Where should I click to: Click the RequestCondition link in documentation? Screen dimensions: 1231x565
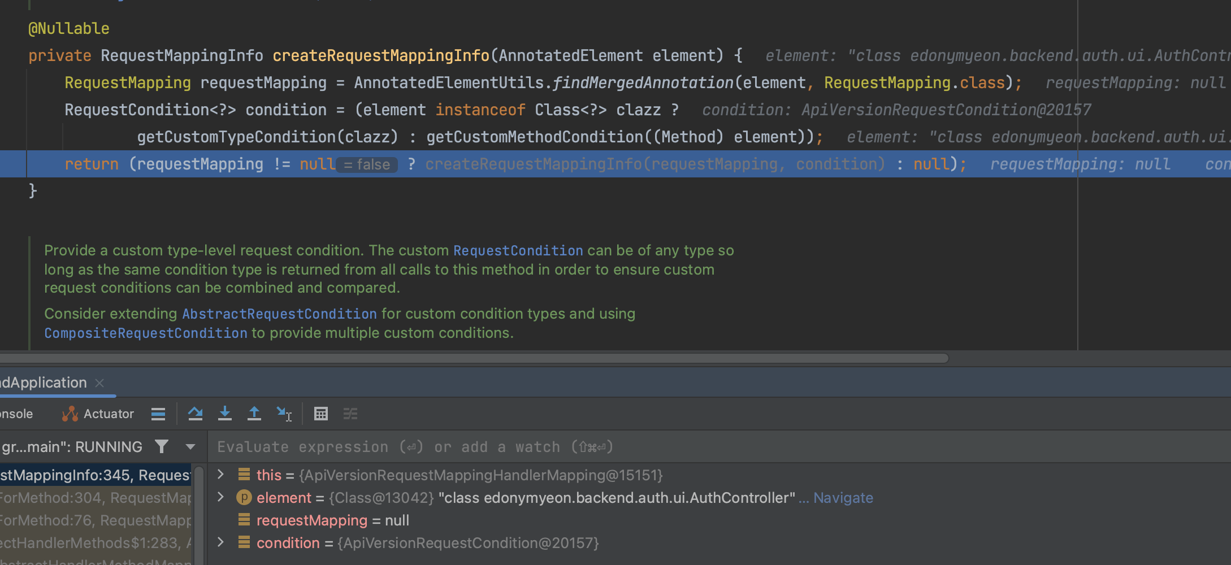(x=518, y=250)
